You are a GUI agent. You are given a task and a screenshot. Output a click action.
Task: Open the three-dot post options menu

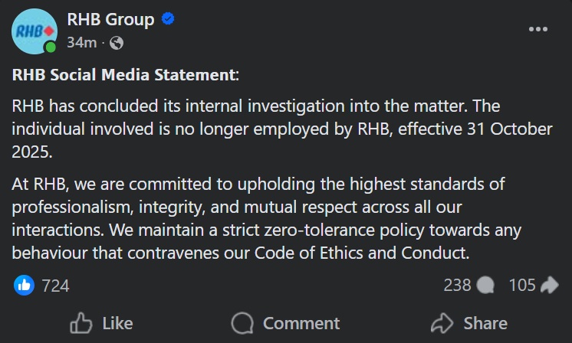coord(538,29)
